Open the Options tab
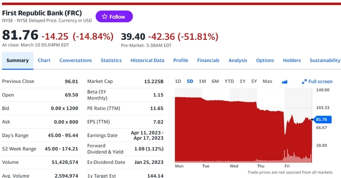 (x=265, y=61)
